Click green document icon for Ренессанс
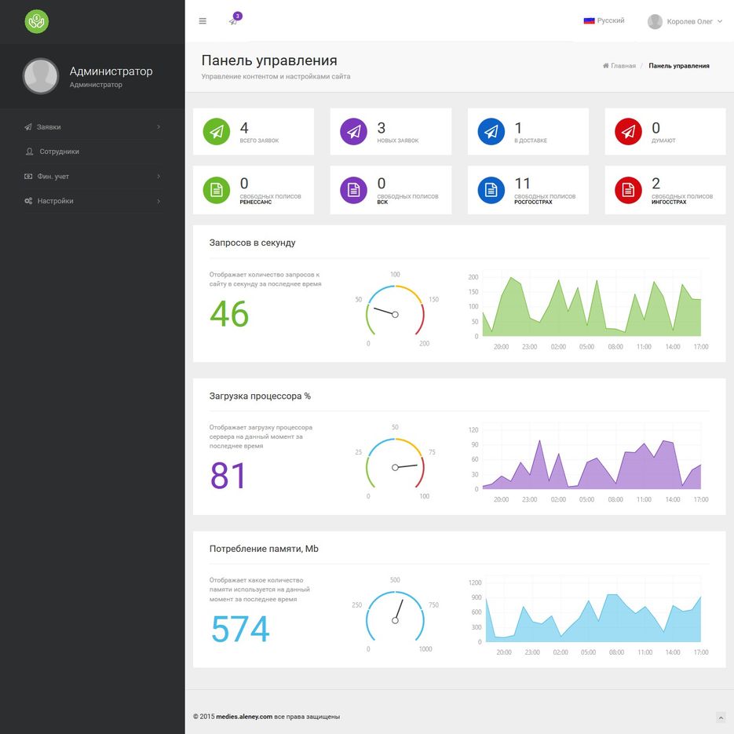Screen dimensions: 734x734 (216, 190)
